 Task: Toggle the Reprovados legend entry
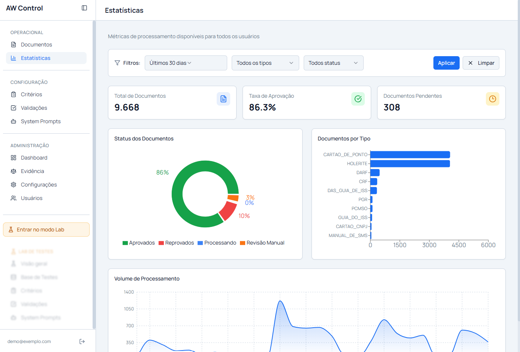[x=176, y=243]
